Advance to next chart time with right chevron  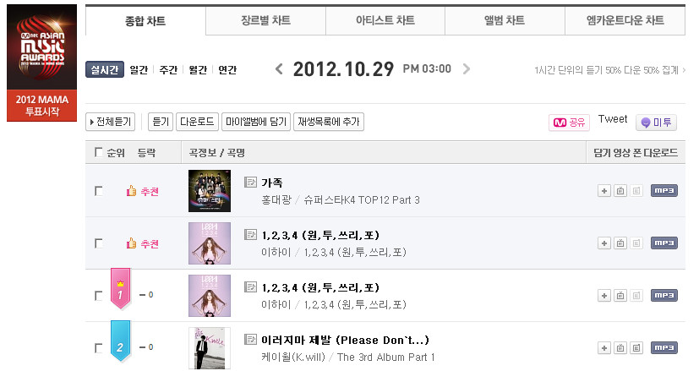point(467,69)
